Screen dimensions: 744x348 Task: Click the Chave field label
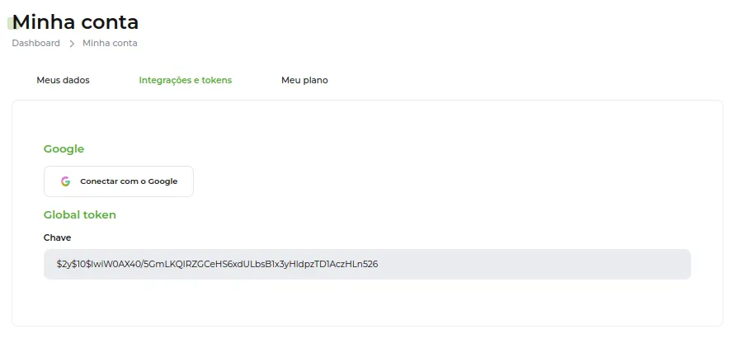[58, 237]
